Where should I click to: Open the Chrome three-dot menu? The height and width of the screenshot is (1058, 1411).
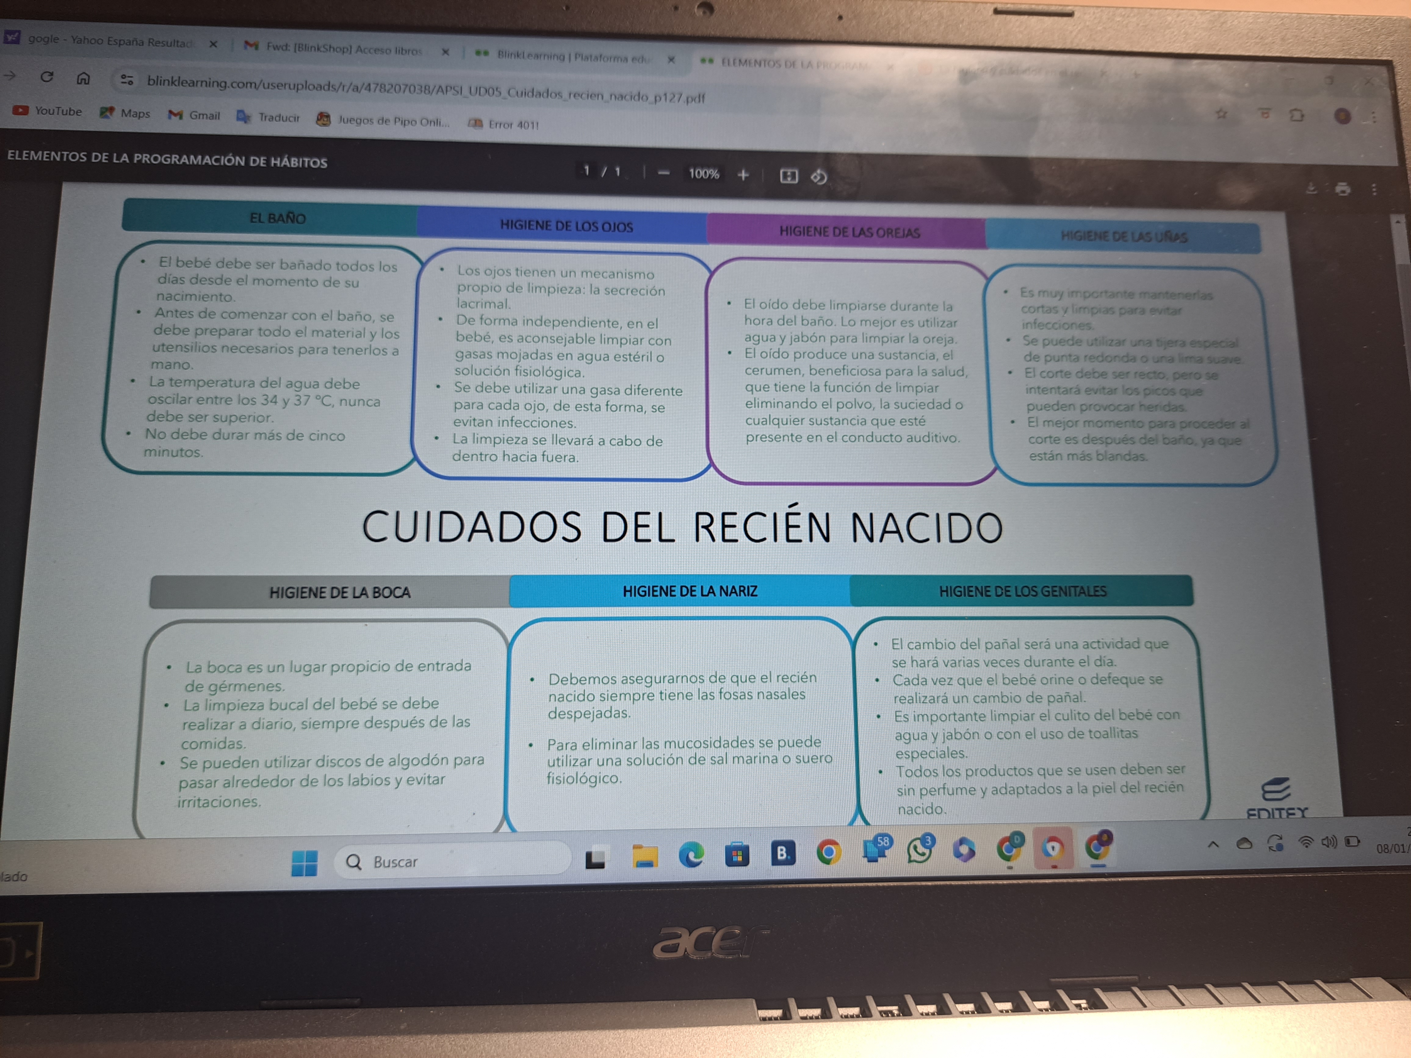[1373, 117]
